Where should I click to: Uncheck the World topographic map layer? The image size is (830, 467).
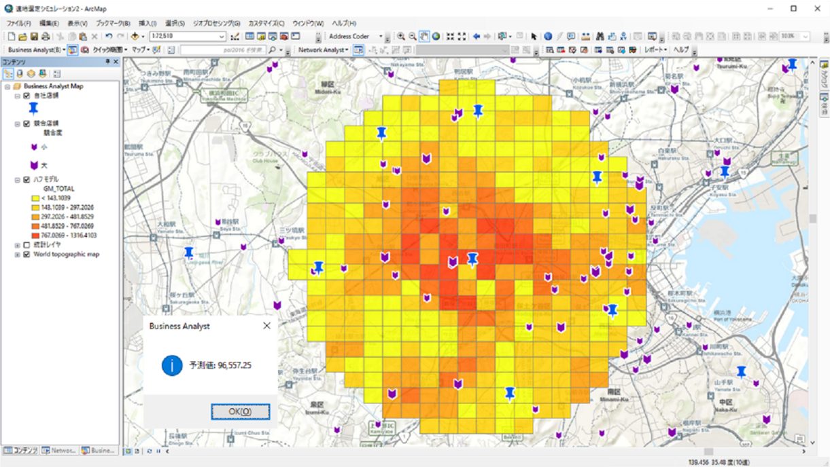coord(27,255)
